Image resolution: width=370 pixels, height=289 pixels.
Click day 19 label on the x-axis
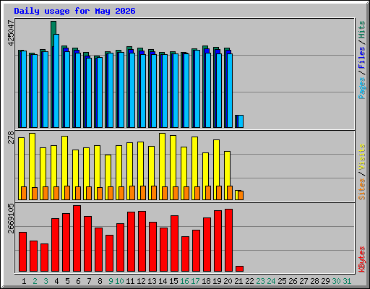(x=217, y=281)
